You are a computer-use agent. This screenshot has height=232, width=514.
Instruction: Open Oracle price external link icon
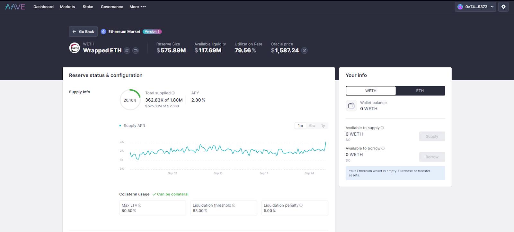(x=304, y=50)
